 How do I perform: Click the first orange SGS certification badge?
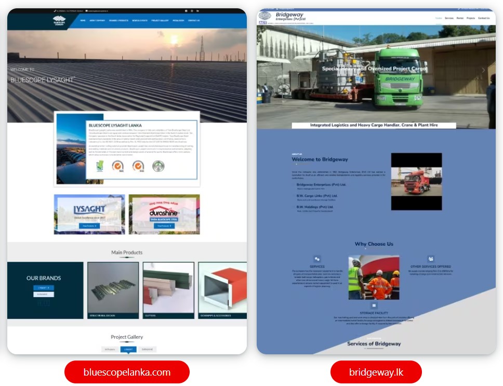pyautogui.click(x=118, y=166)
